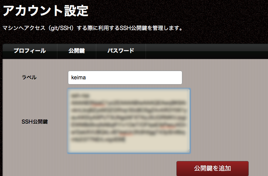Viewport: 268px width, 176px height.
Task: Click the SSH公開鍵を管理します description text
Action: click(x=93, y=28)
